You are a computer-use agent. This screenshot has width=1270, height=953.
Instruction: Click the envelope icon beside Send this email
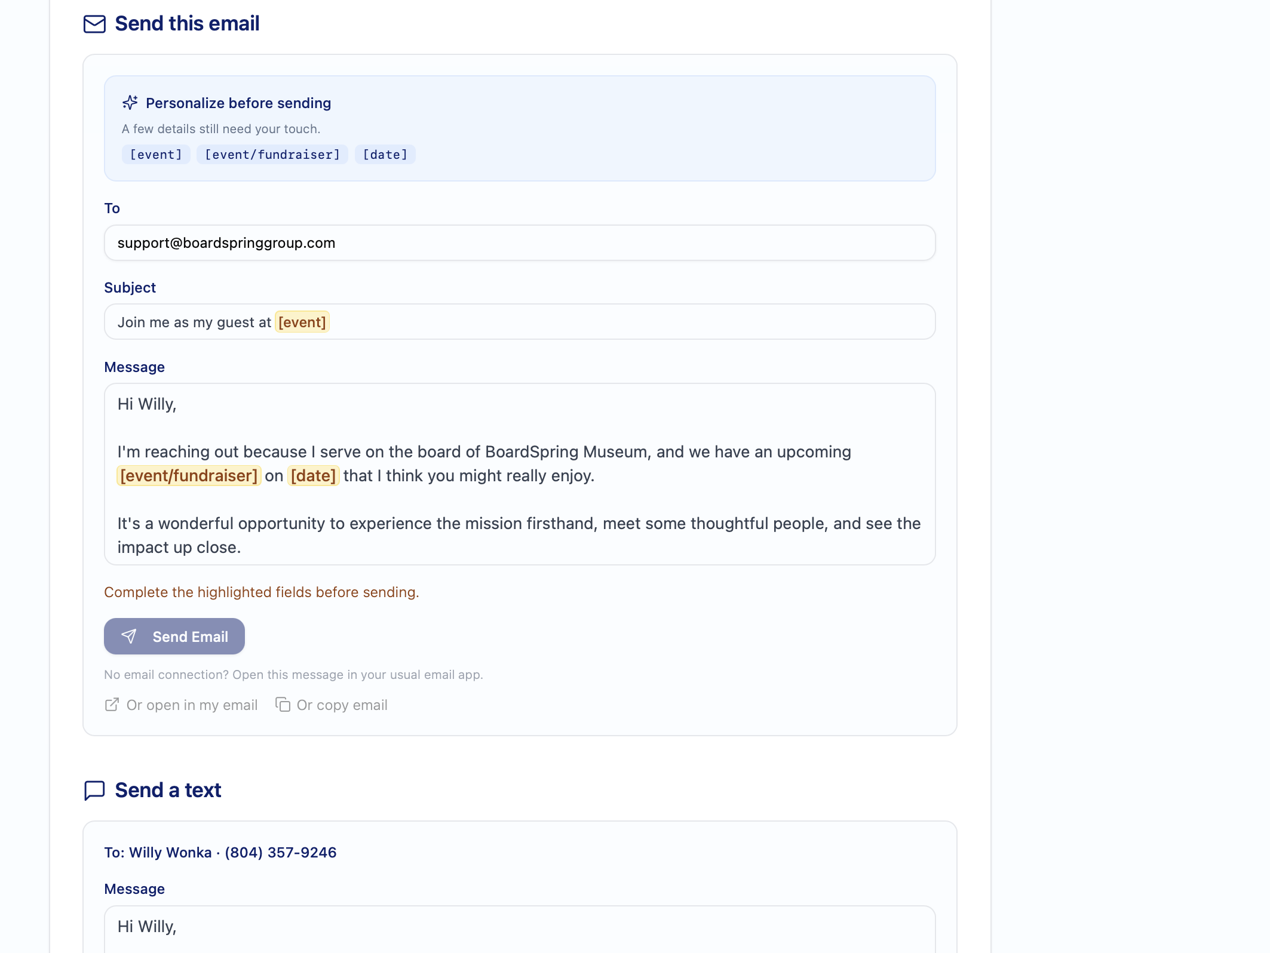coord(94,24)
